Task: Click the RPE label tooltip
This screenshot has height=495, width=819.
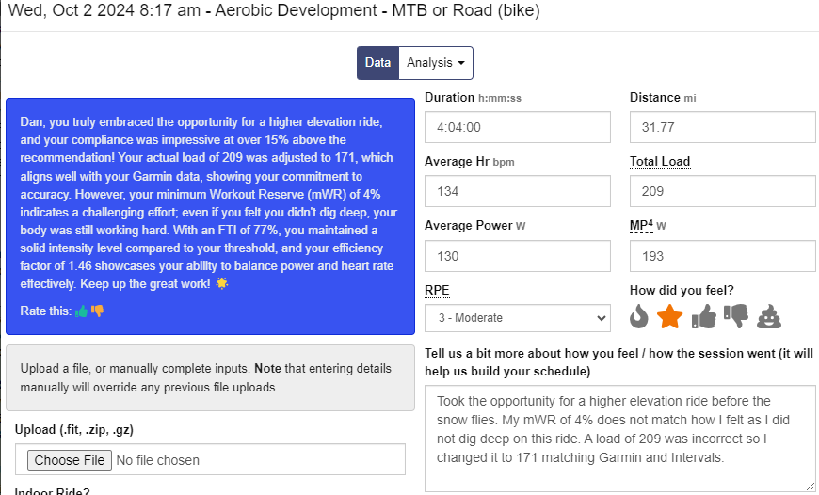Action: 437,290
